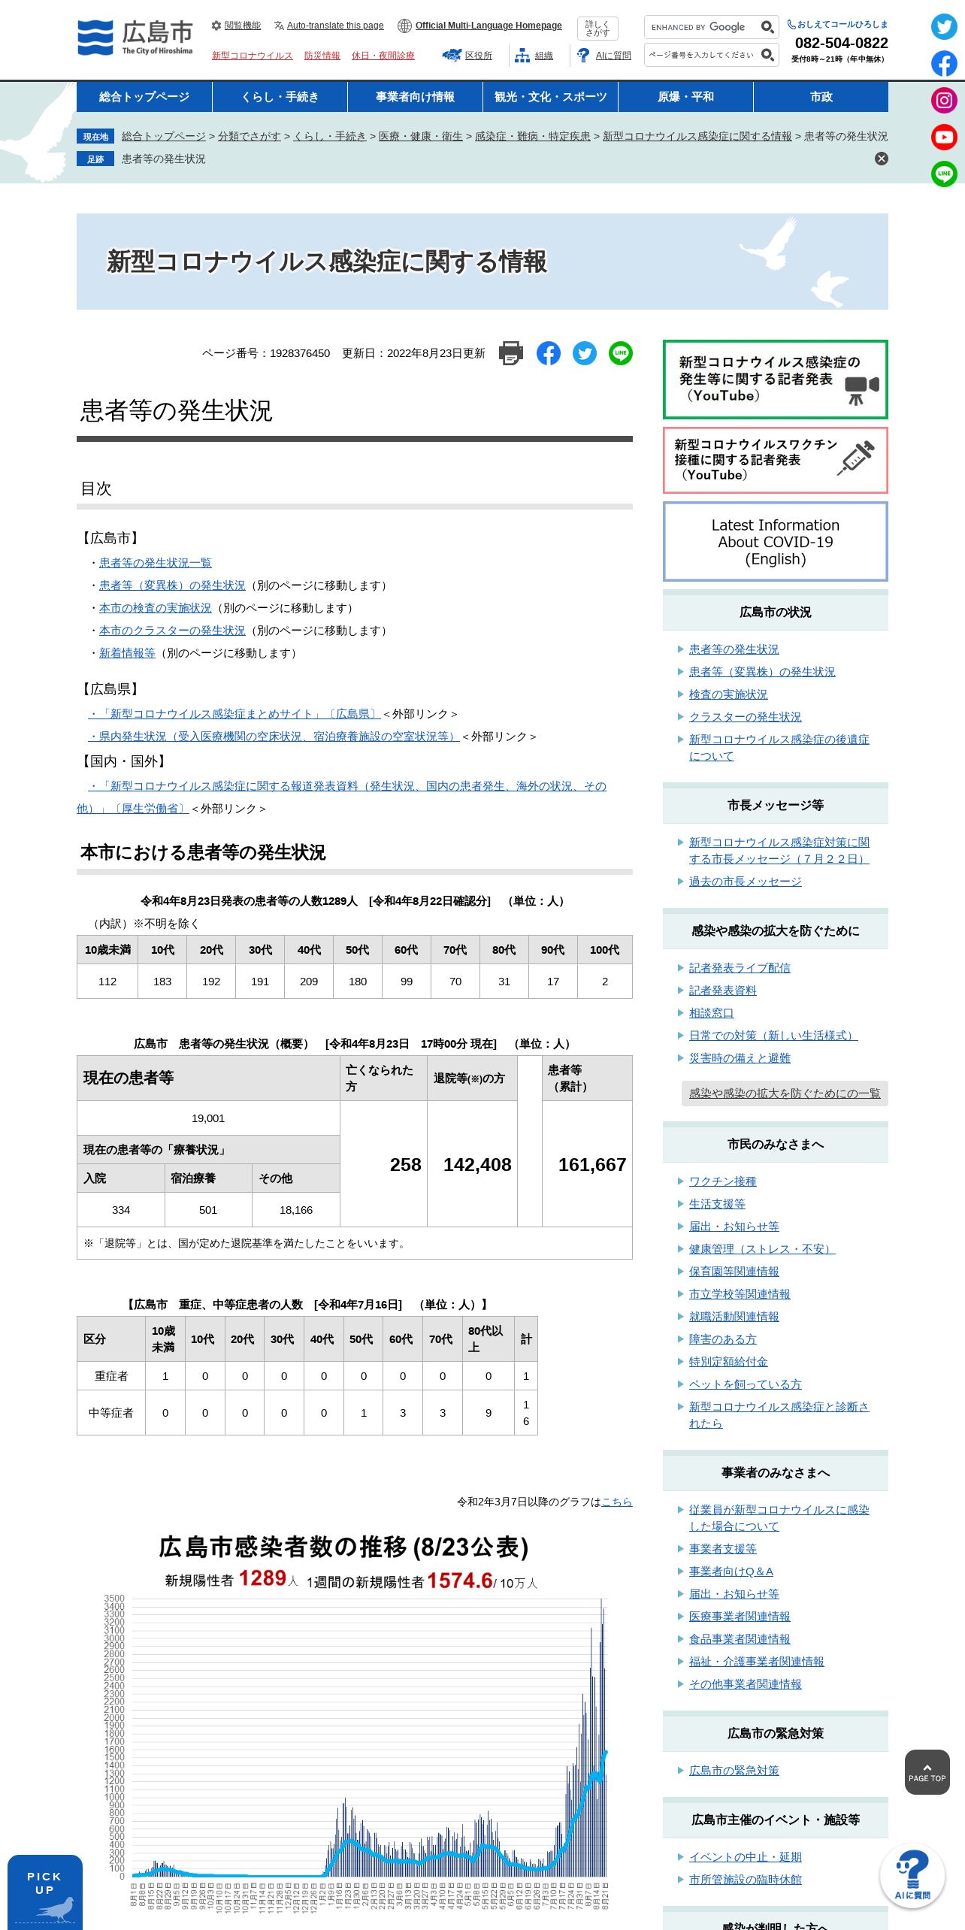Open sidebar 検査の実施状況 link
The image size is (965, 1930).
coord(728,694)
